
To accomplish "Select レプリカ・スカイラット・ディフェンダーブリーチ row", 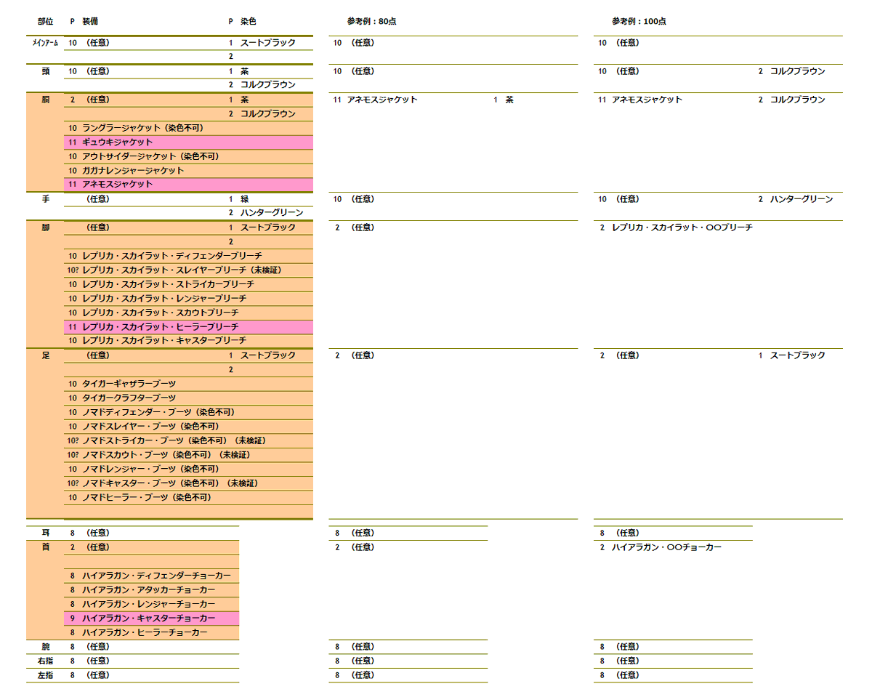I will [188, 256].
